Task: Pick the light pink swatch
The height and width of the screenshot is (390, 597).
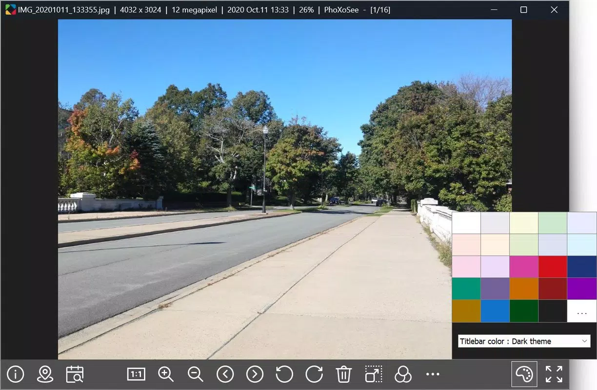Action: click(x=466, y=267)
